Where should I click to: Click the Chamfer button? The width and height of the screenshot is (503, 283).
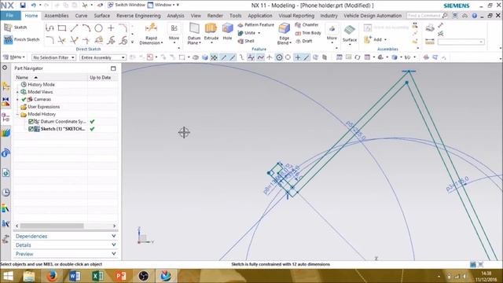[307, 24]
